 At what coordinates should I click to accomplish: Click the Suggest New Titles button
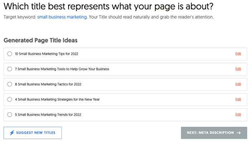[33, 133]
